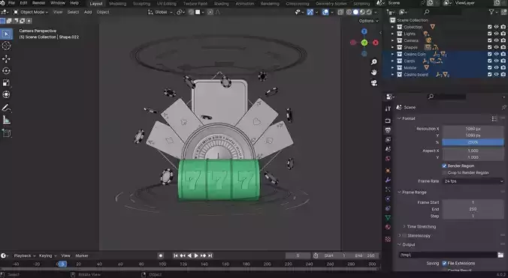Open the Keying menu in timeline
The image size is (508, 278).
(x=47, y=256)
